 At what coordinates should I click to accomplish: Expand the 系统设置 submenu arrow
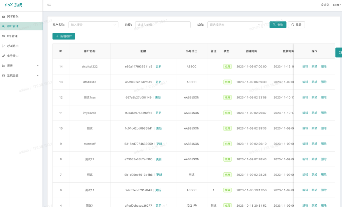[38, 76]
